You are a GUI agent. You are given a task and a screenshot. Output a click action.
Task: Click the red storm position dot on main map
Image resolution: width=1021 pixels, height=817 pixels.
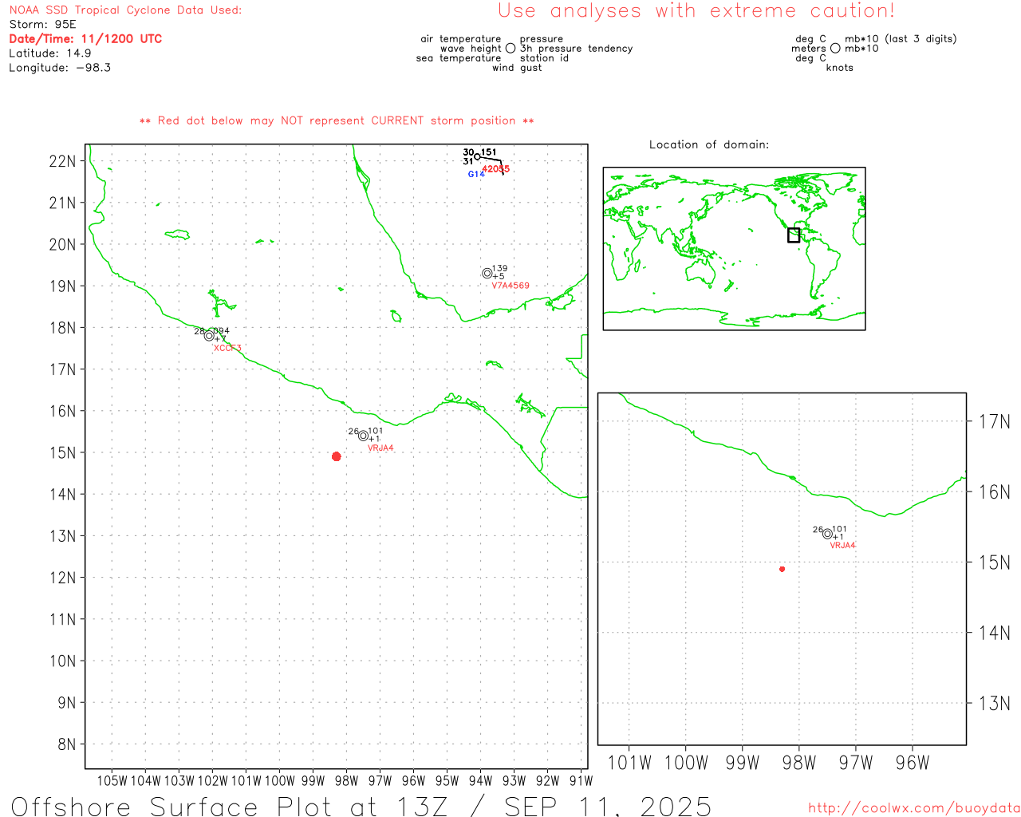(337, 456)
